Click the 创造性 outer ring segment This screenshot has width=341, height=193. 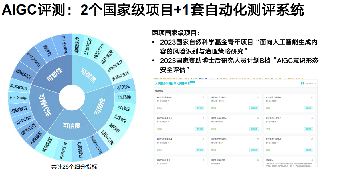tap(115, 128)
